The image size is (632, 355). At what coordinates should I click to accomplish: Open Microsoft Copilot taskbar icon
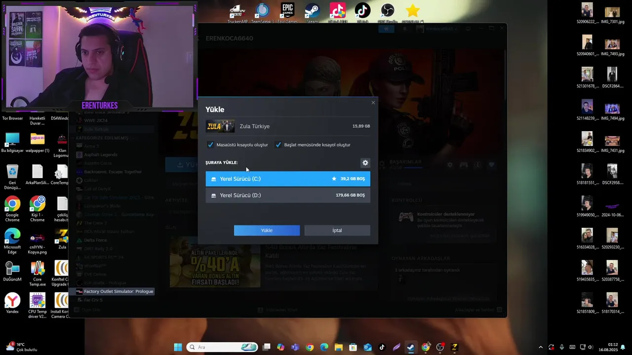tap(281, 347)
